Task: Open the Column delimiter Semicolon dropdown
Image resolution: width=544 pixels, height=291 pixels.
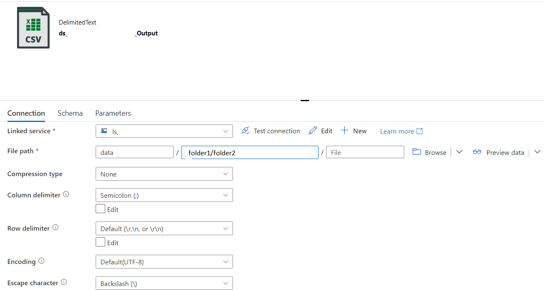Action: pos(164,195)
